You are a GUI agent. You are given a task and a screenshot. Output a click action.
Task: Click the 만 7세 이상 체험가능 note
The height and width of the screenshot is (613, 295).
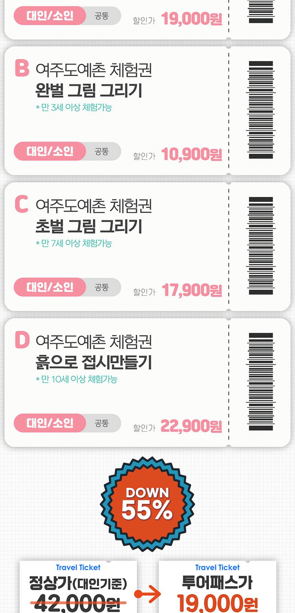point(74,244)
